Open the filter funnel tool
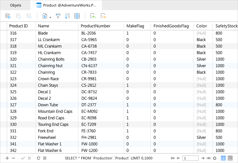The width and height of the screenshot is (238, 163). (x=58, y=16)
